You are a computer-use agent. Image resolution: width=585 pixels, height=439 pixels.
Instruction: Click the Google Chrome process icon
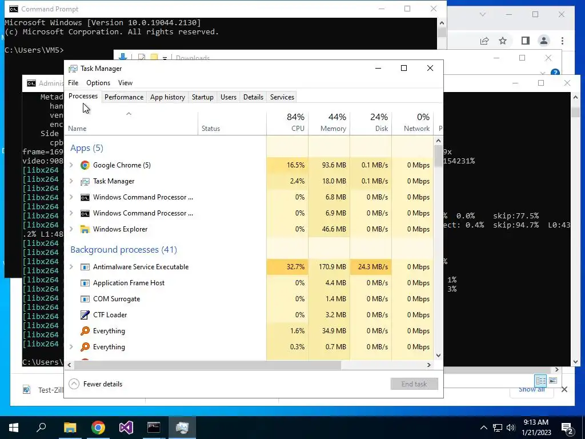pyautogui.click(x=85, y=165)
